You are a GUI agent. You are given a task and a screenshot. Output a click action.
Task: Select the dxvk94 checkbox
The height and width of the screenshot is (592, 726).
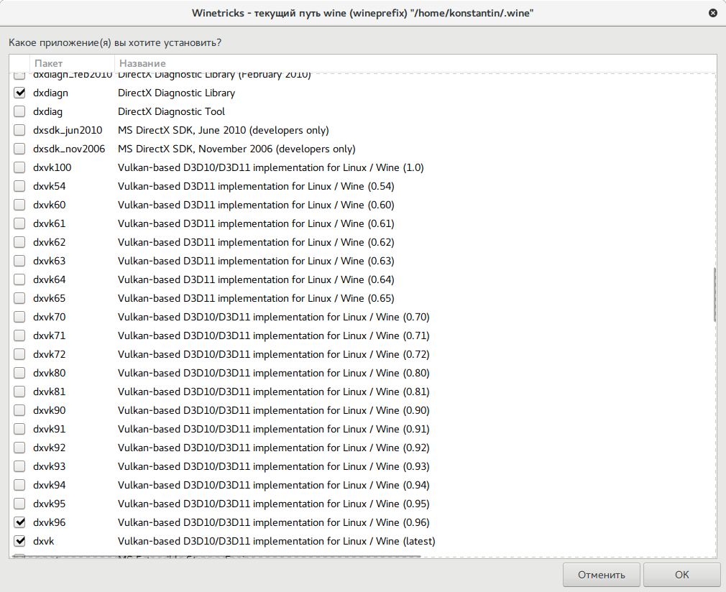[x=19, y=485]
